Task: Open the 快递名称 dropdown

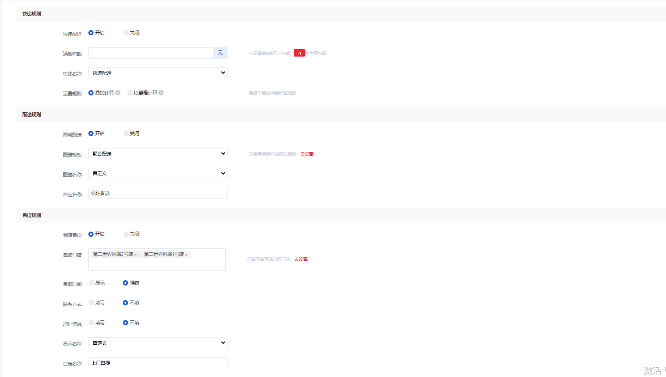Action: tap(158, 73)
